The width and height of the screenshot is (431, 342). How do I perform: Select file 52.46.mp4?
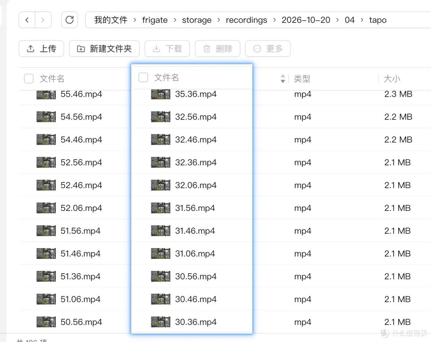click(81, 185)
